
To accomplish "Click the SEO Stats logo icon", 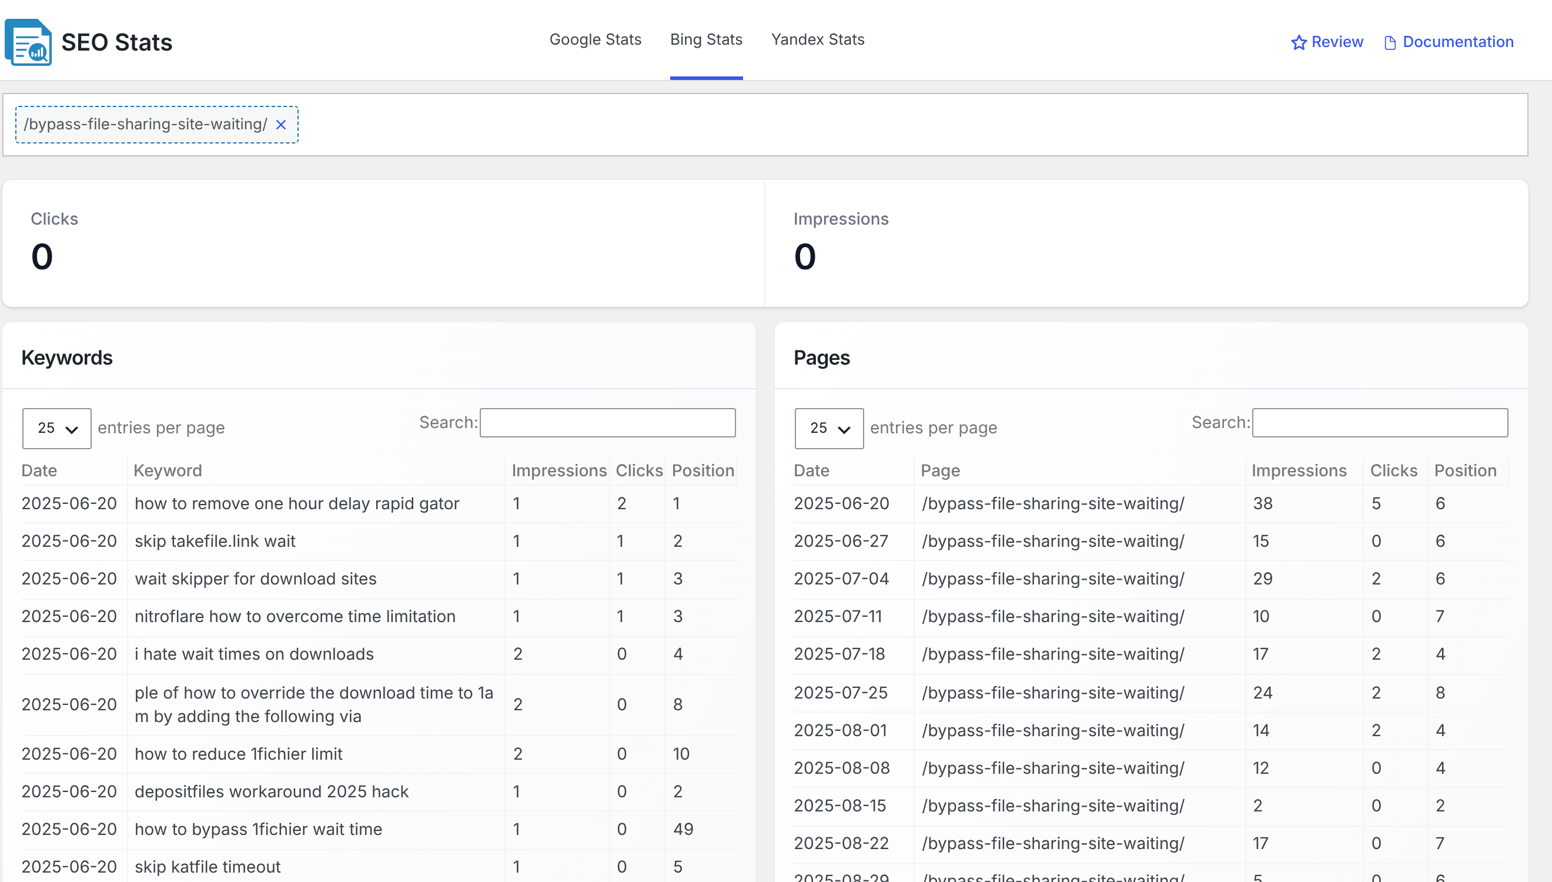I will 28,42.
